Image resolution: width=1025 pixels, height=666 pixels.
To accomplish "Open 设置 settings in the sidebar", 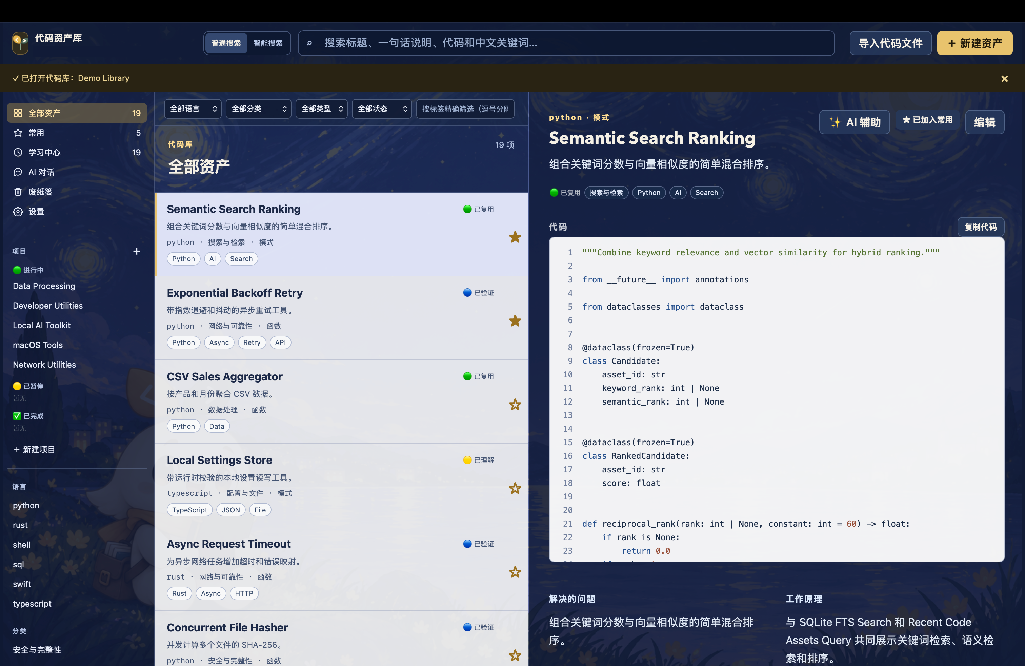I will (77, 212).
